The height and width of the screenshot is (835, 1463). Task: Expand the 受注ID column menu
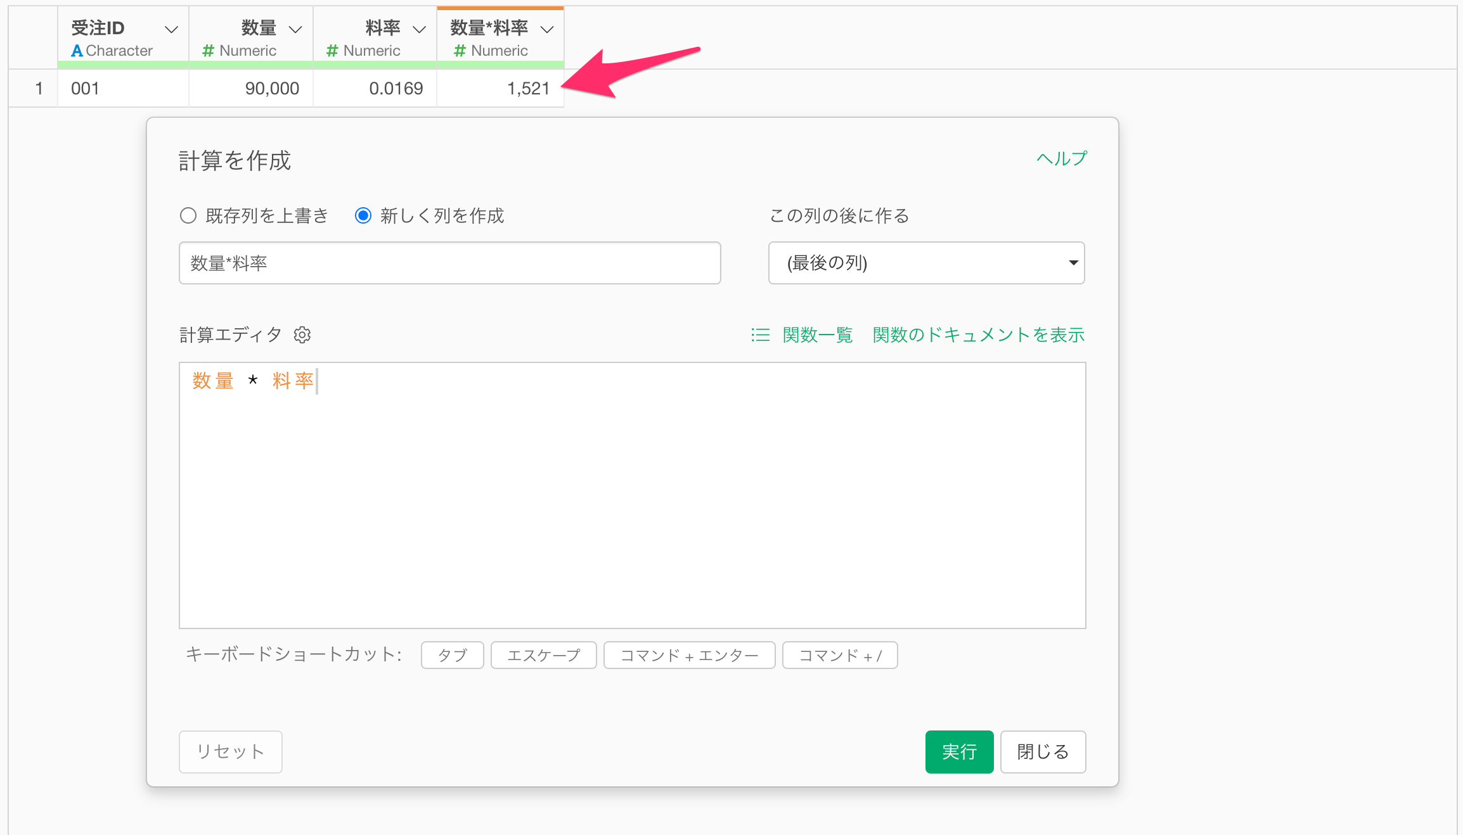tap(171, 29)
